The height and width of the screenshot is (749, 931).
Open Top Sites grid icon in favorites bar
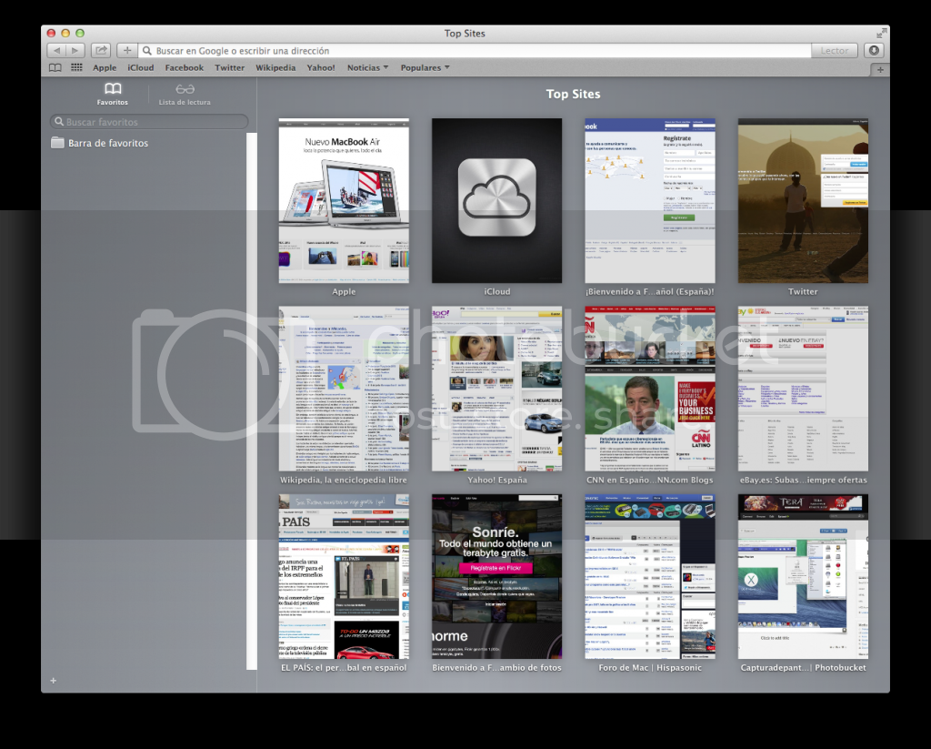click(76, 67)
